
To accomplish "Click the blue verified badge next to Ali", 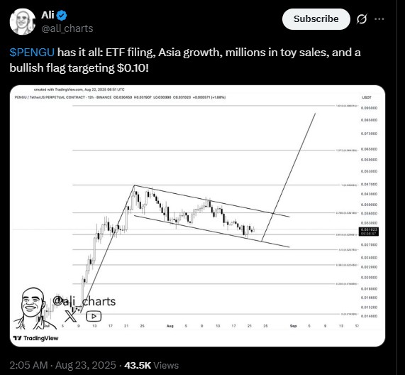I will click(62, 16).
